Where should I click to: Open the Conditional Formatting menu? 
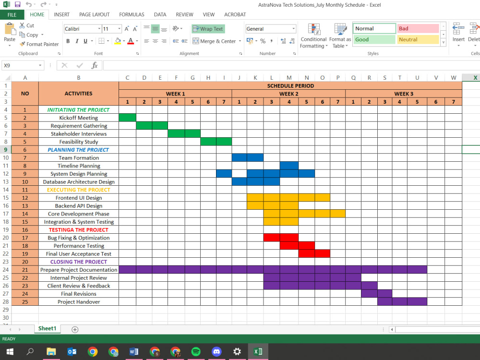(x=313, y=36)
